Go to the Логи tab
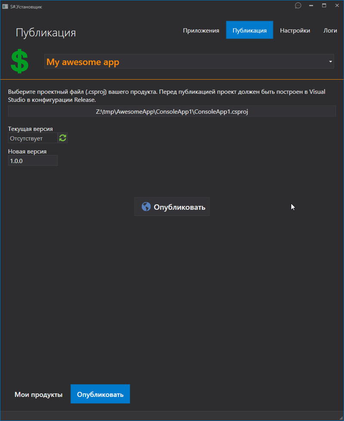This screenshot has width=344, height=421. tap(330, 31)
